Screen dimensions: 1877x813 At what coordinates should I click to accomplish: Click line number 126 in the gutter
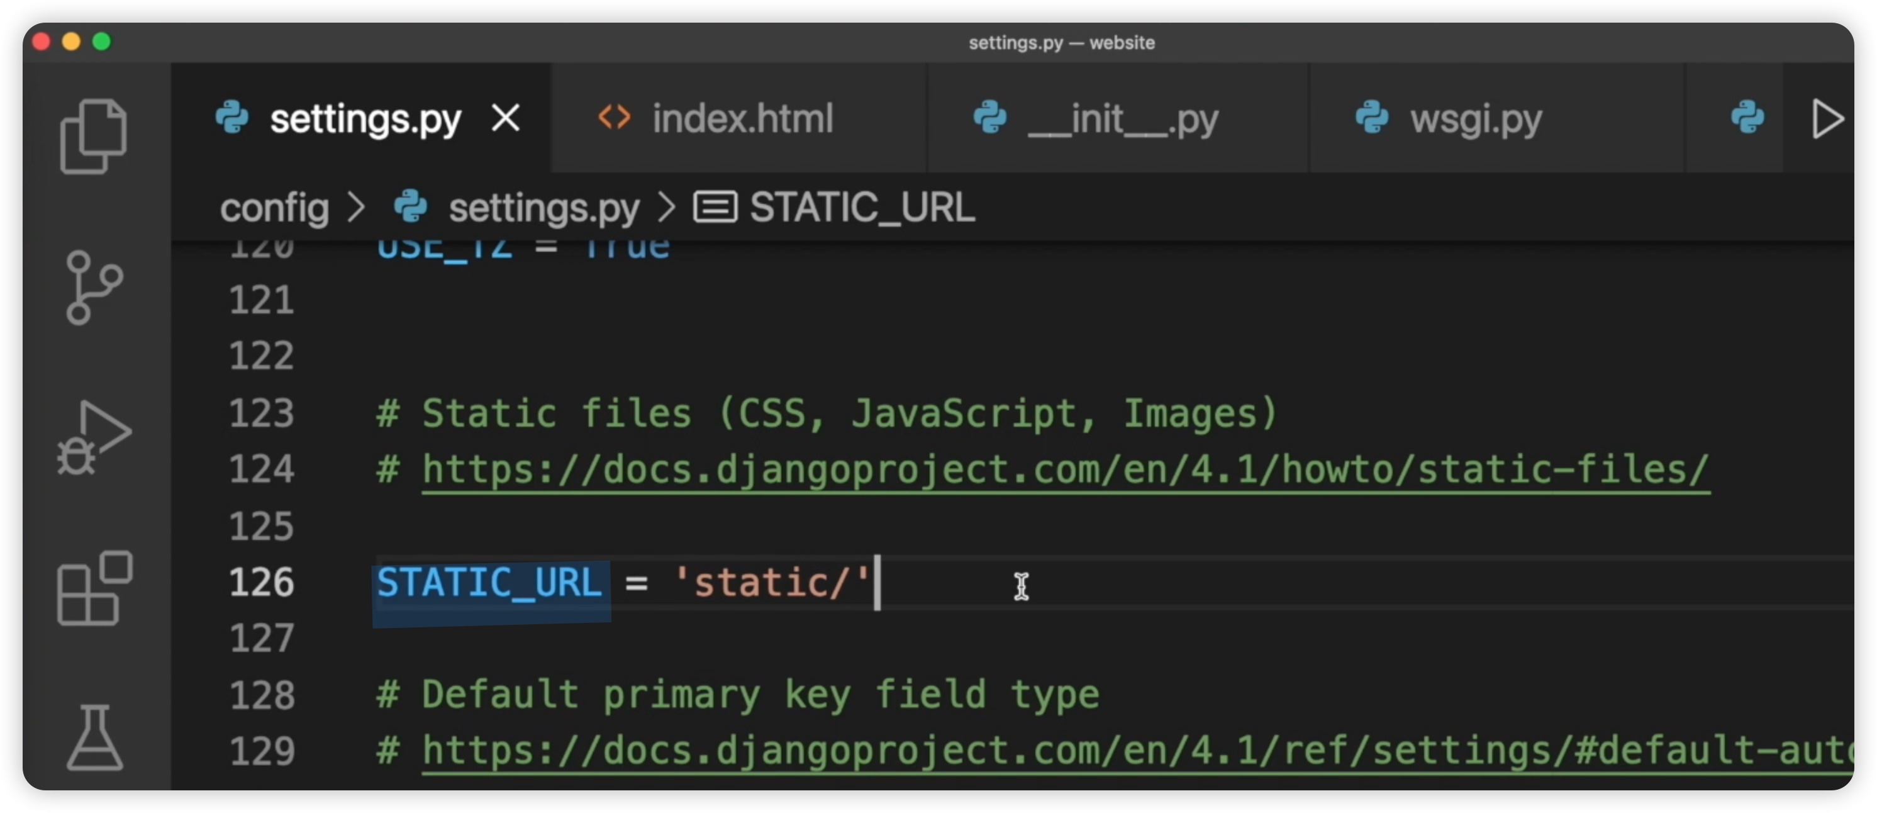[x=262, y=583]
